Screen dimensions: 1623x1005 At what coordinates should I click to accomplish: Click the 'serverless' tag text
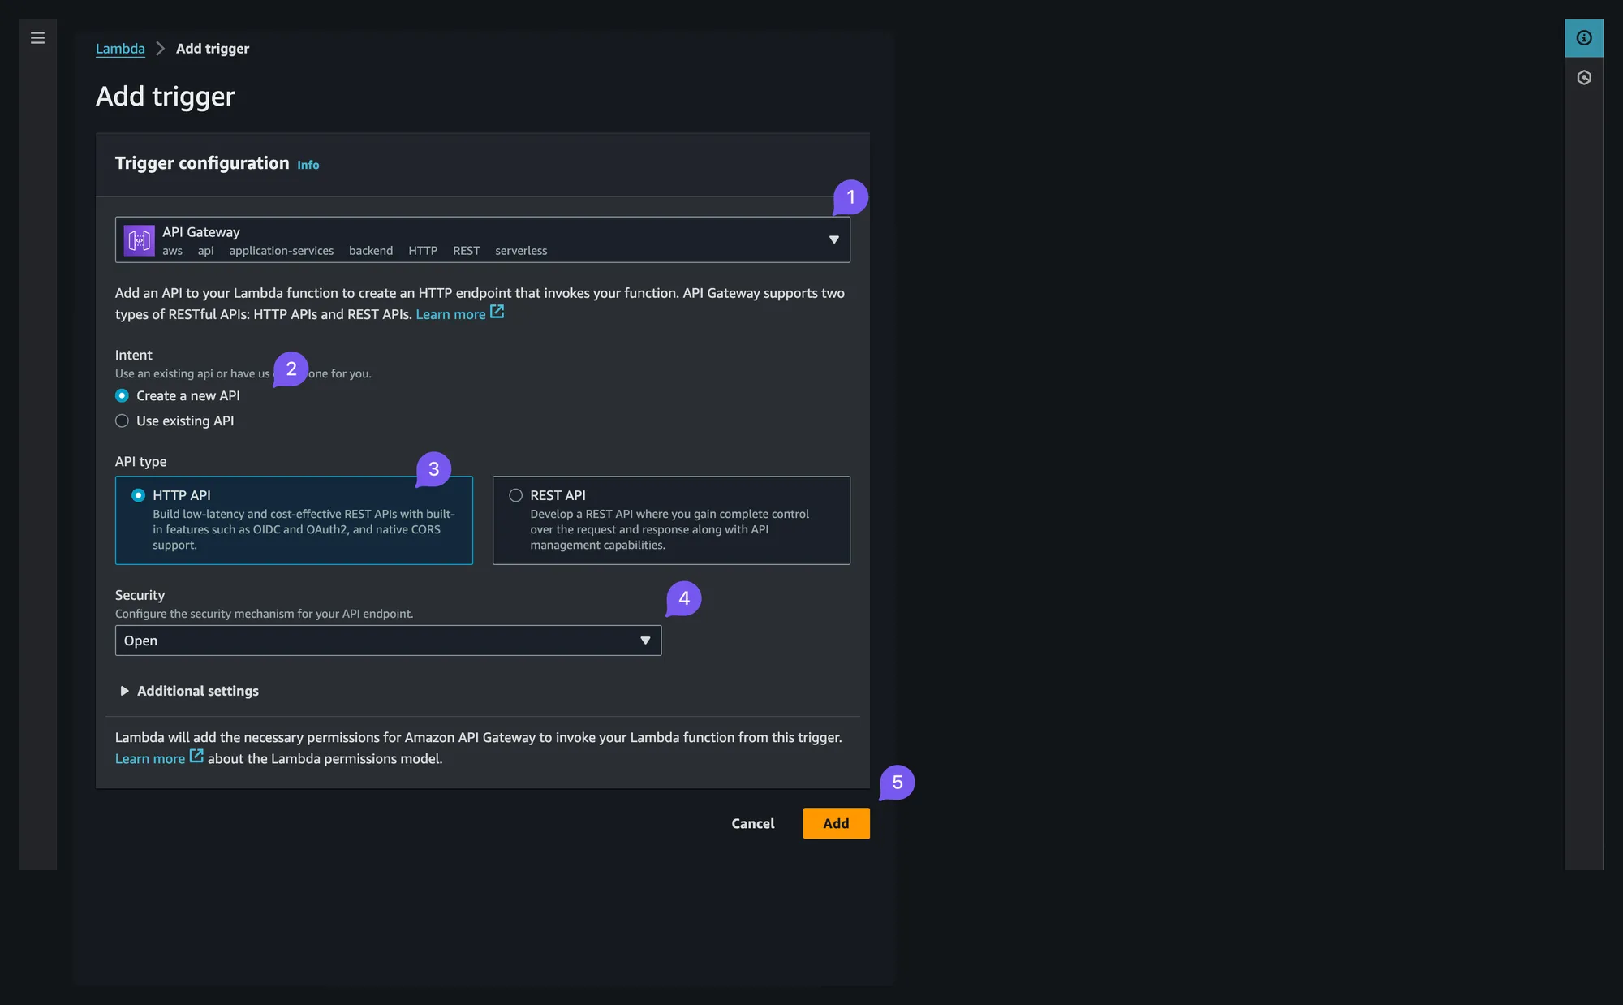pos(521,251)
